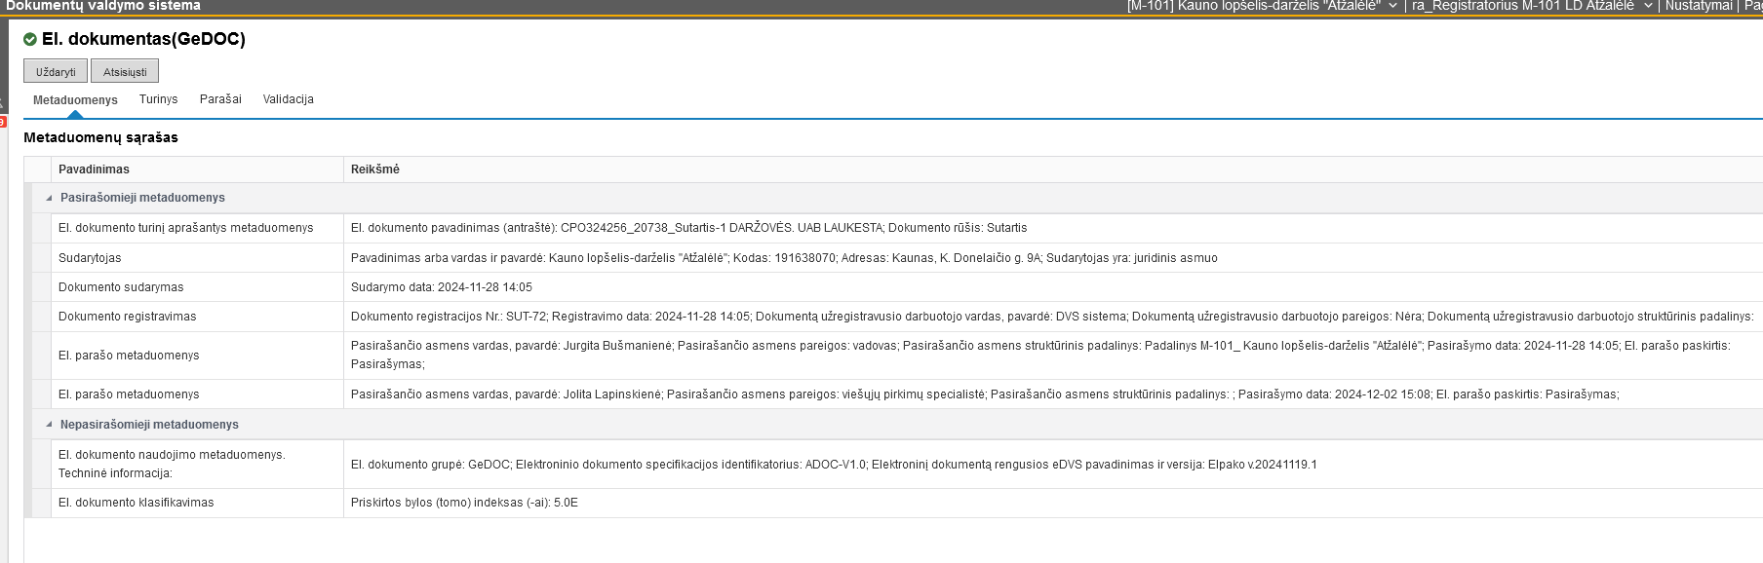
Task: Click the red notification badge at left edge
Action: click(x=3, y=122)
